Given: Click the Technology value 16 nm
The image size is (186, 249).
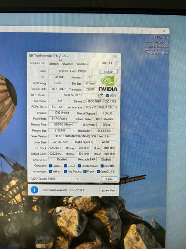Looking at the screenshot, I should (57, 83).
